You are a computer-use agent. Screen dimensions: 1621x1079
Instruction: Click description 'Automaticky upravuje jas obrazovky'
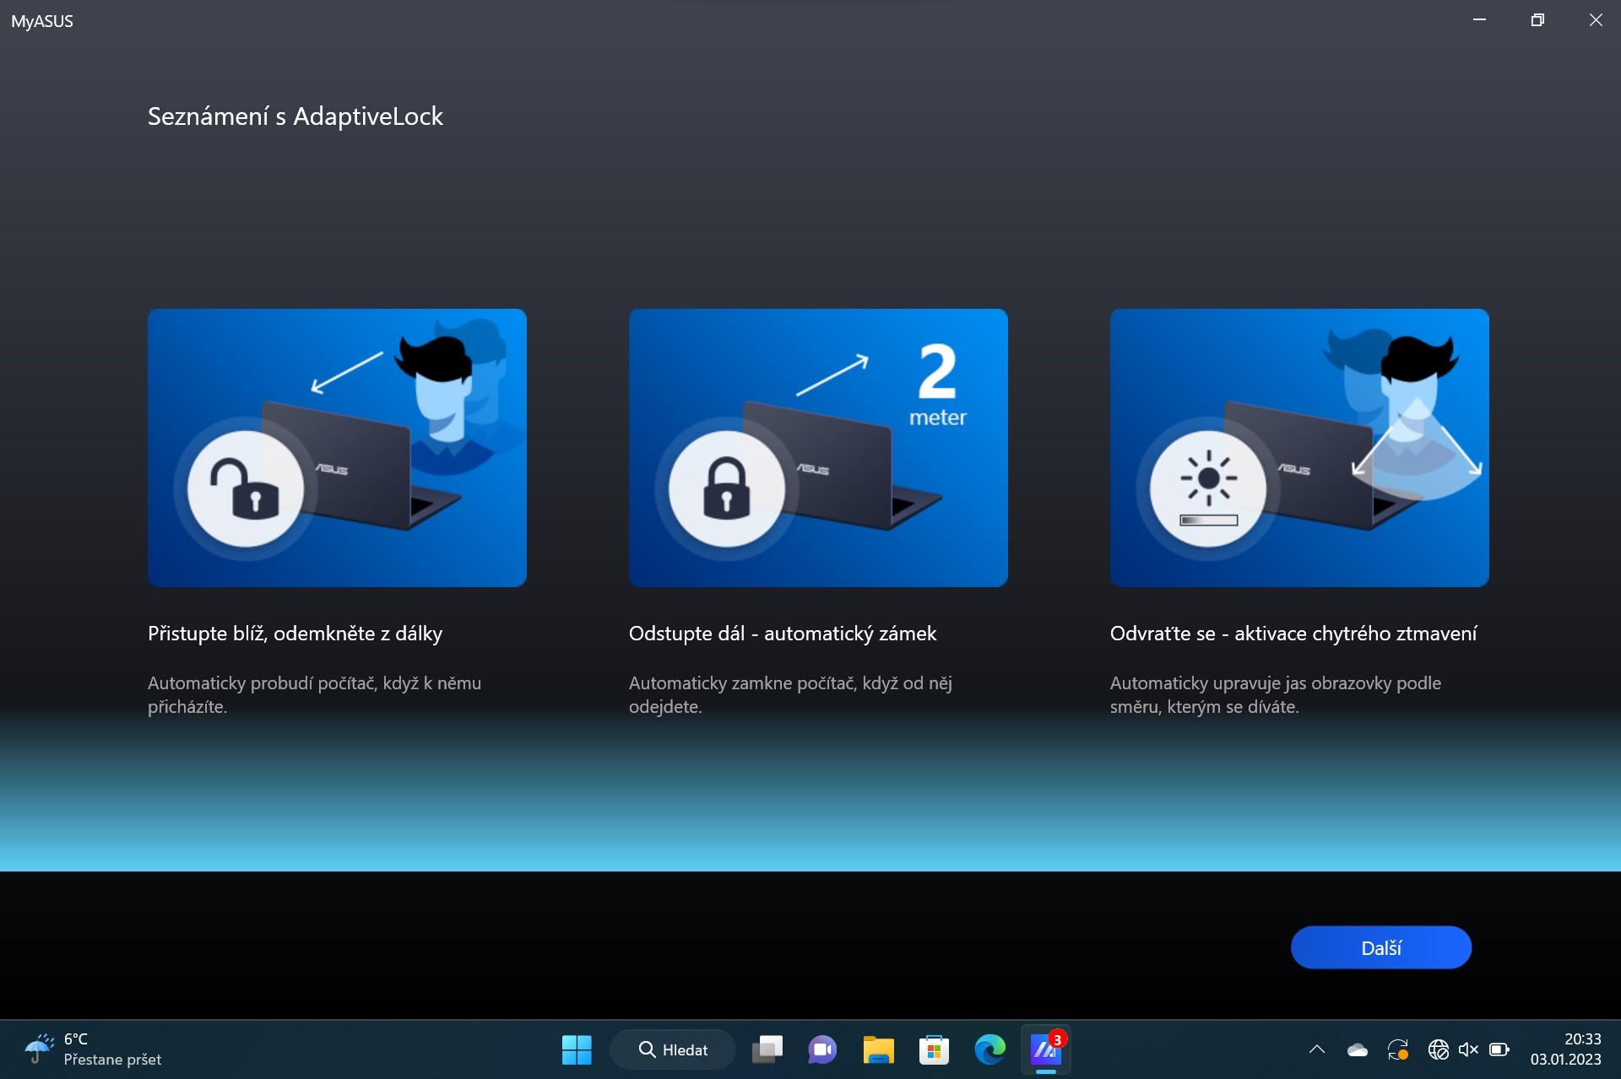pyautogui.click(x=1276, y=694)
